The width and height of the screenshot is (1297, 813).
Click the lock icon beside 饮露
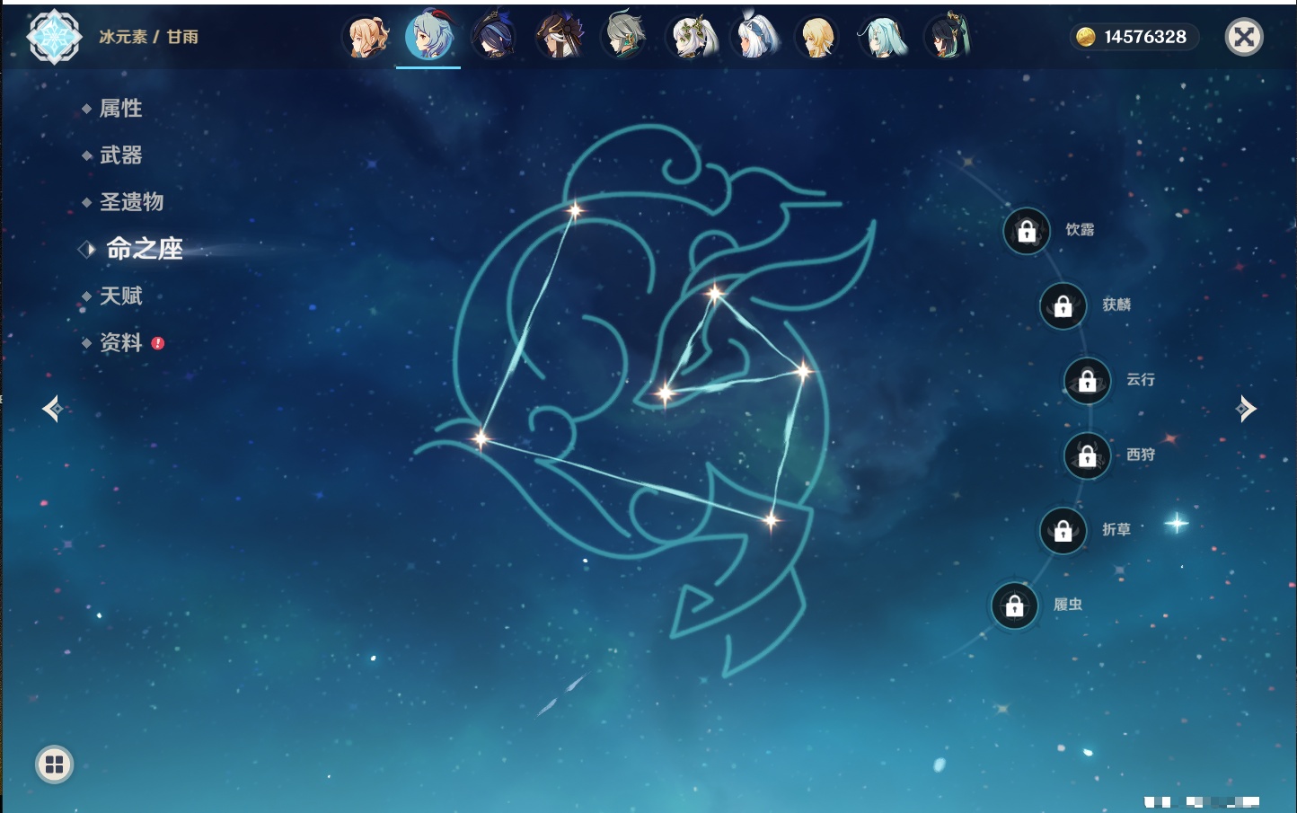click(1027, 232)
